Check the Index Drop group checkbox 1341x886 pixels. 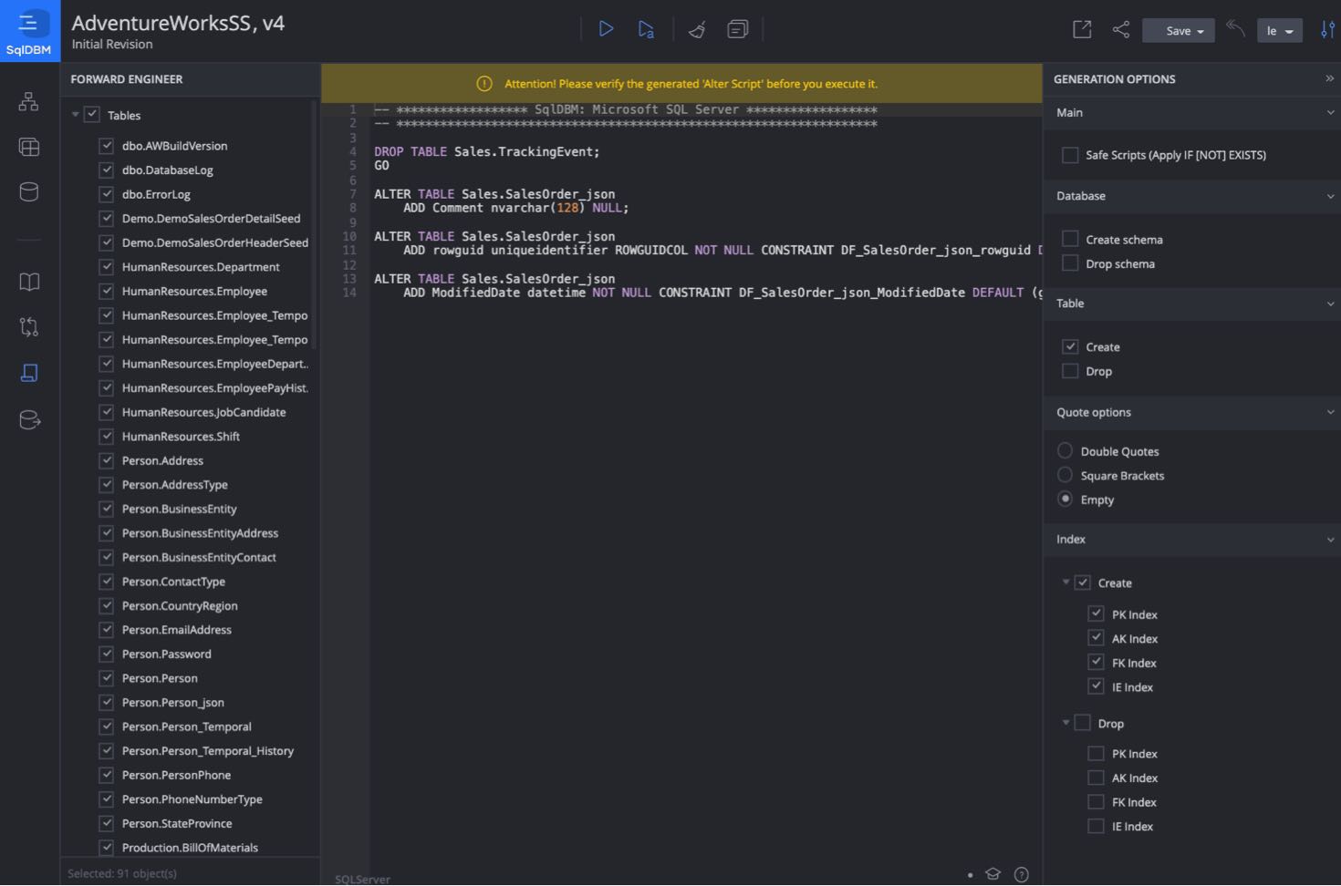[x=1083, y=723]
